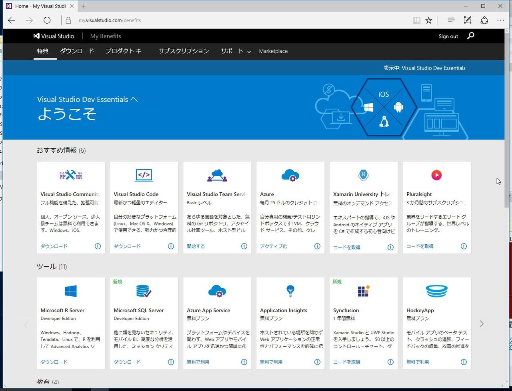Image resolution: width=512 pixels, height=391 pixels.
Task: Click the Azure cloud gear icon
Action: [x=290, y=175]
